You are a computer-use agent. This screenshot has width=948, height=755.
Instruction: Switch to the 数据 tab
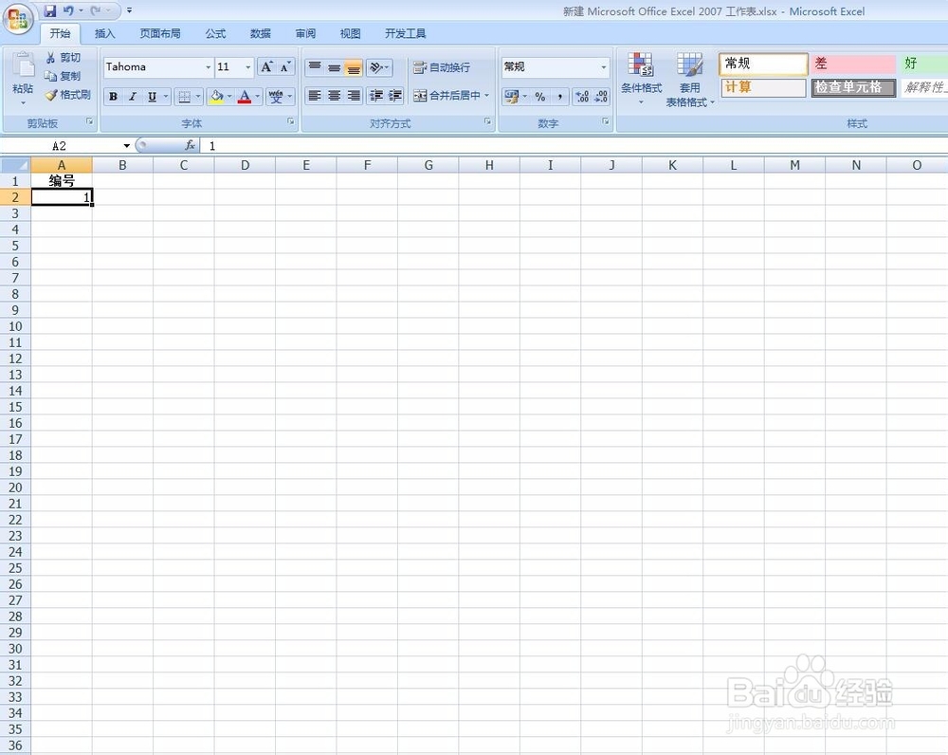tap(261, 34)
